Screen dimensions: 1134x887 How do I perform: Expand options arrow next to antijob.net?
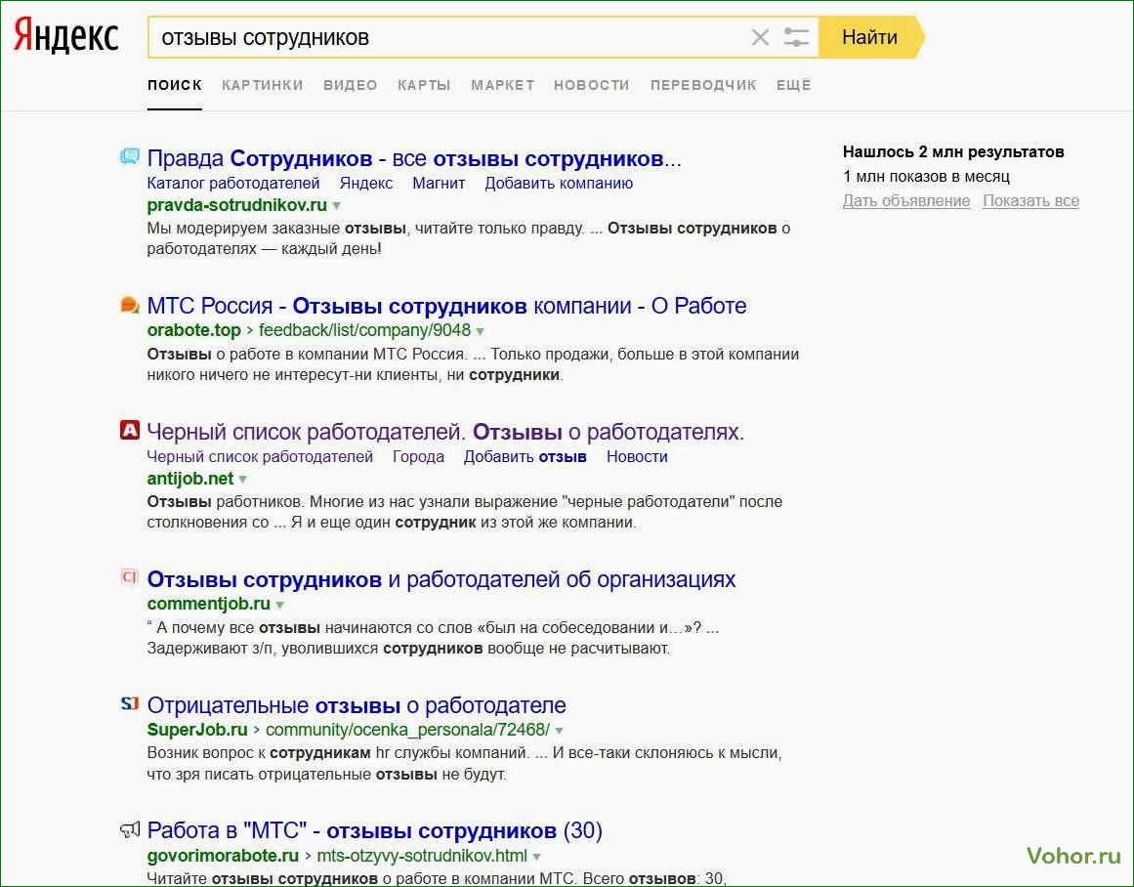[243, 480]
